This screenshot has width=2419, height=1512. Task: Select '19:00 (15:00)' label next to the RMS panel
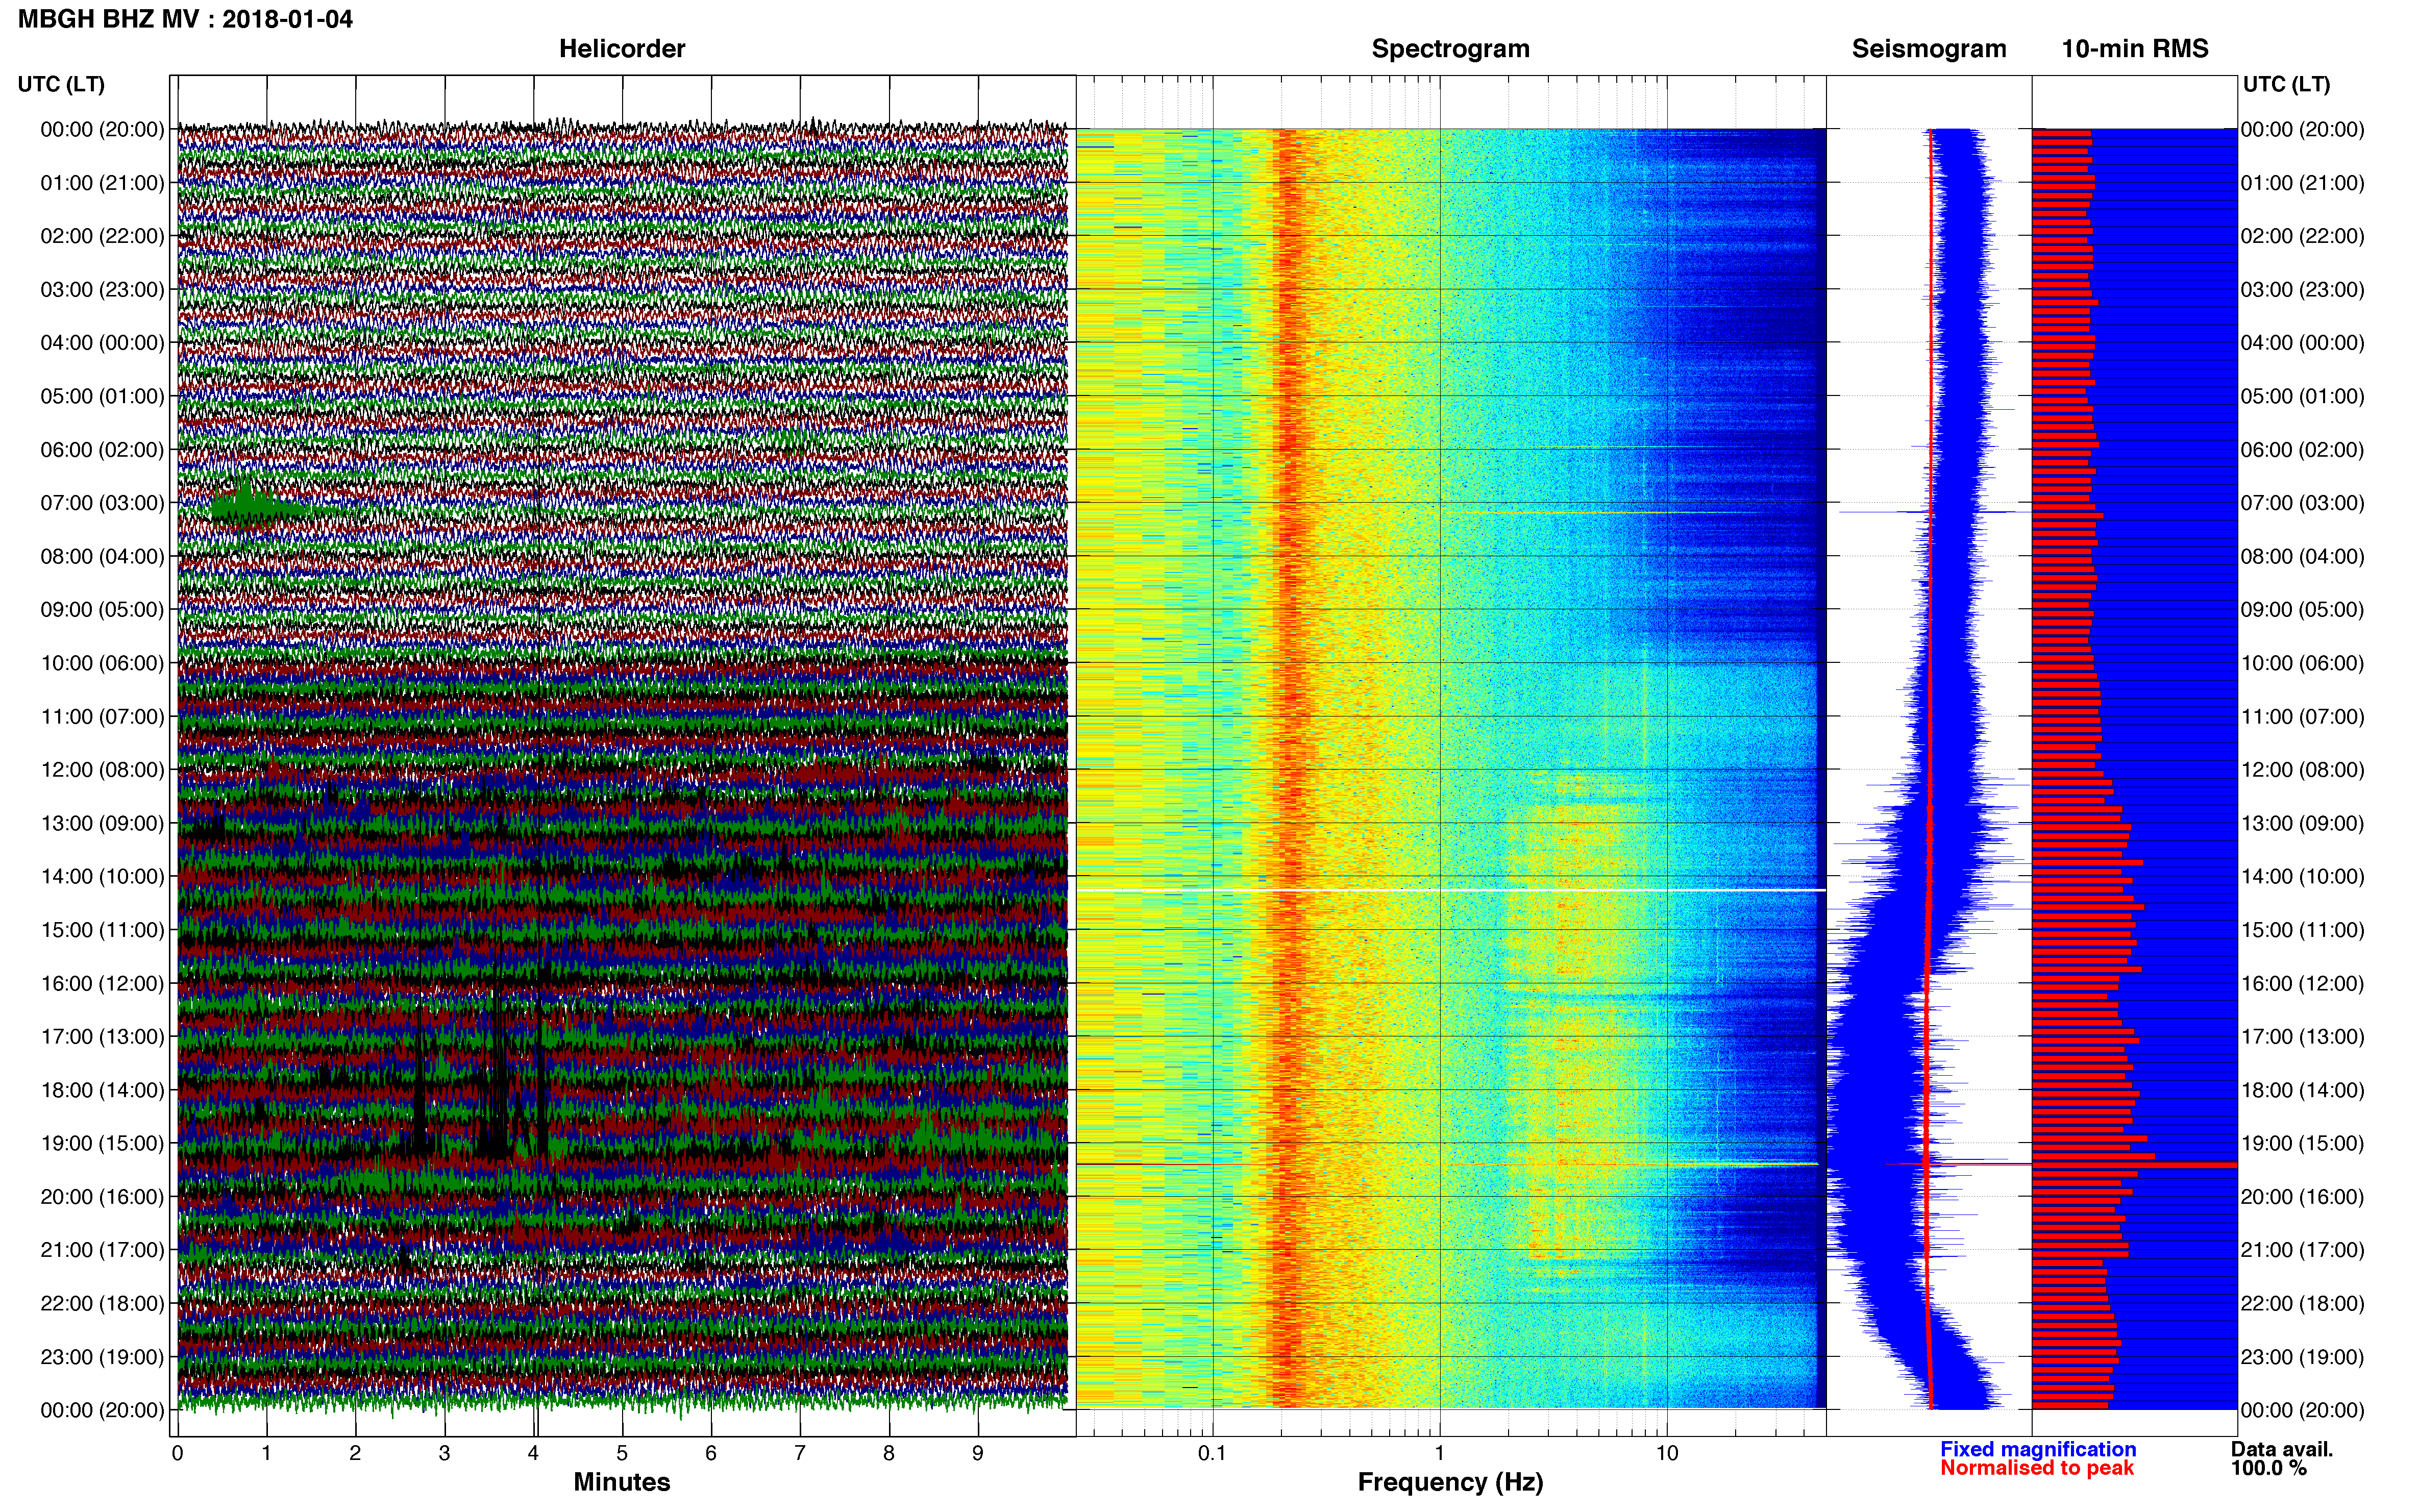[x=2302, y=1143]
